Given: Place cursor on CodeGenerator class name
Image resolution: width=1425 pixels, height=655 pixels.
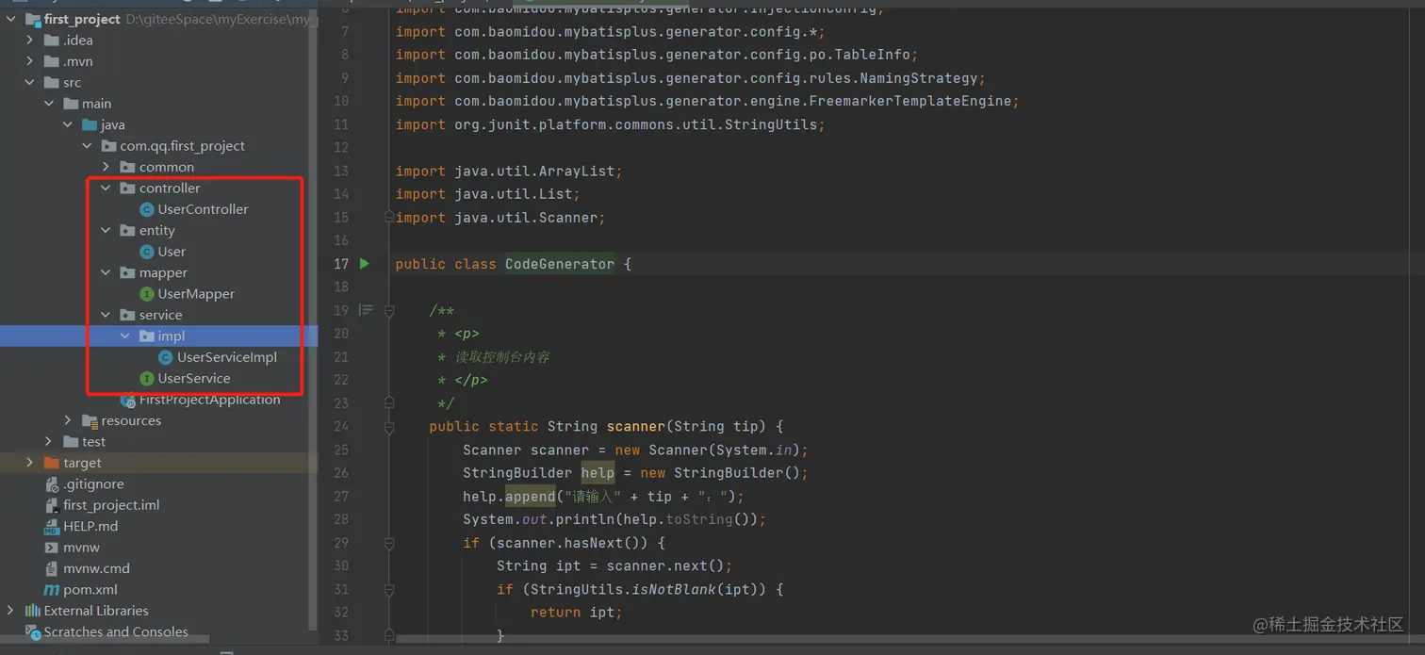Looking at the screenshot, I should pos(560,264).
